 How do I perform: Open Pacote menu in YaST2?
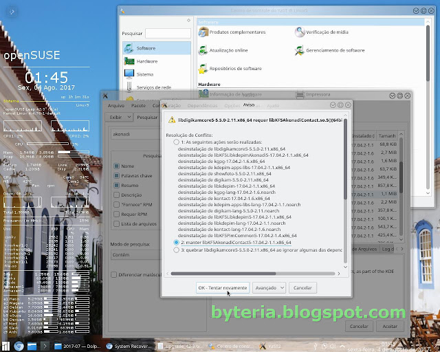pos(138,106)
